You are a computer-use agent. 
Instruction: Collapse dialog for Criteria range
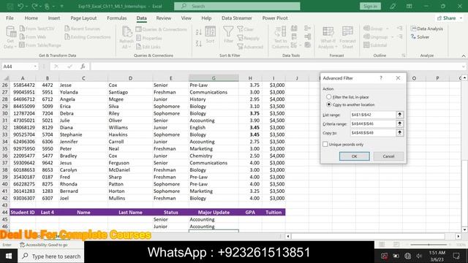coord(400,123)
